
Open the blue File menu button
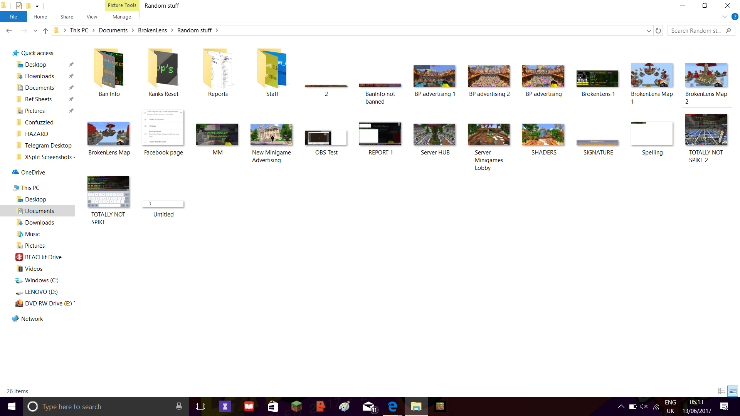[x=13, y=17]
